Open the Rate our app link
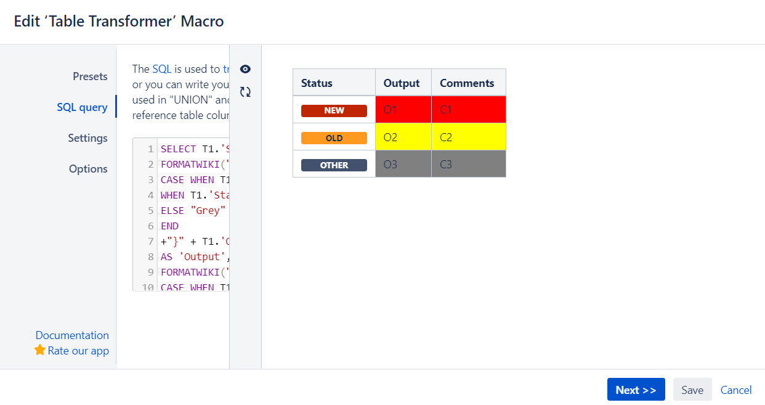The width and height of the screenshot is (765, 405). [76, 350]
